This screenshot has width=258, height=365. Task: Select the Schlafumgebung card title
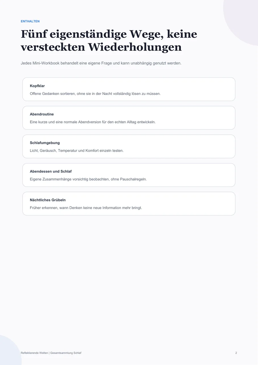pos(45,143)
